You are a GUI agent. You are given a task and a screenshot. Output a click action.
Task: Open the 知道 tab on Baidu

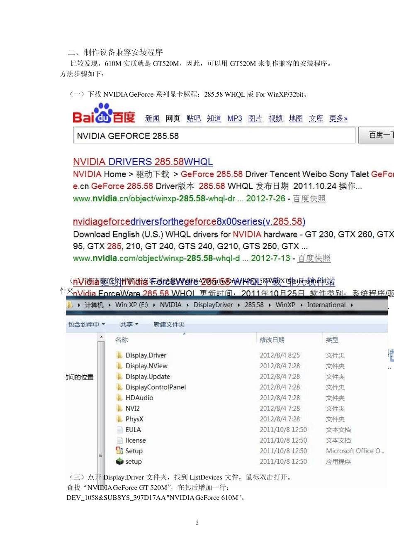(x=214, y=118)
